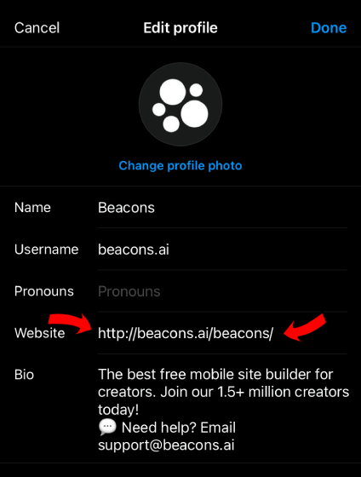Click the red arrow right of the website URL
This screenshot has height=477, width=361.
pyautogui.click(x=305, y=327)
